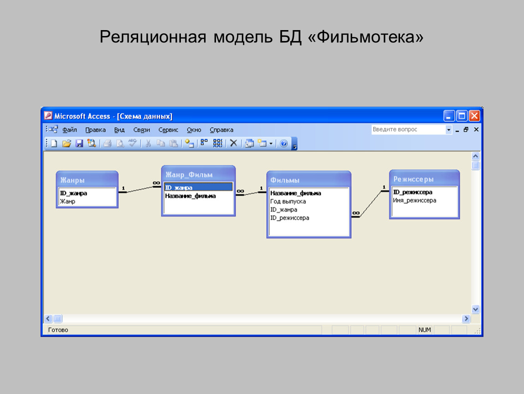Screen dimensions: 524x394
Task: Select Год выпуска field in Фильмы table
Action: (x=288, y=202)
